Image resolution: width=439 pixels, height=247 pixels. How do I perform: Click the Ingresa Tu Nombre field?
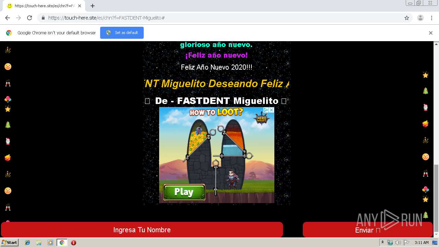142,230
